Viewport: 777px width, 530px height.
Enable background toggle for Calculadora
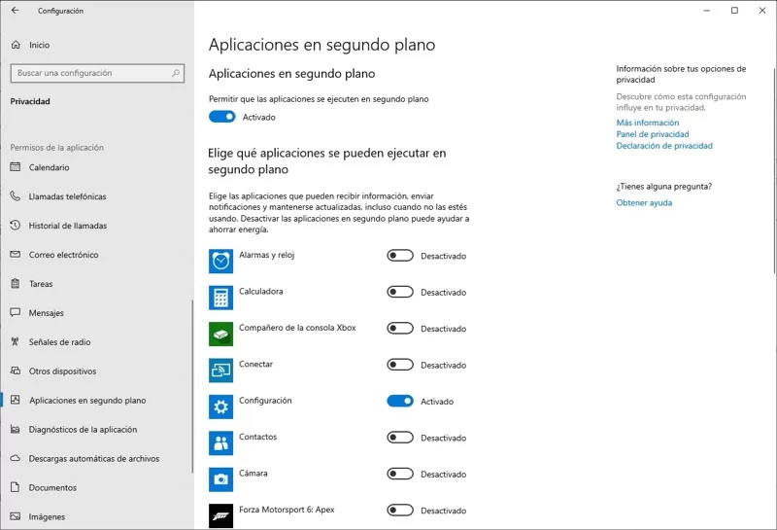400,292
